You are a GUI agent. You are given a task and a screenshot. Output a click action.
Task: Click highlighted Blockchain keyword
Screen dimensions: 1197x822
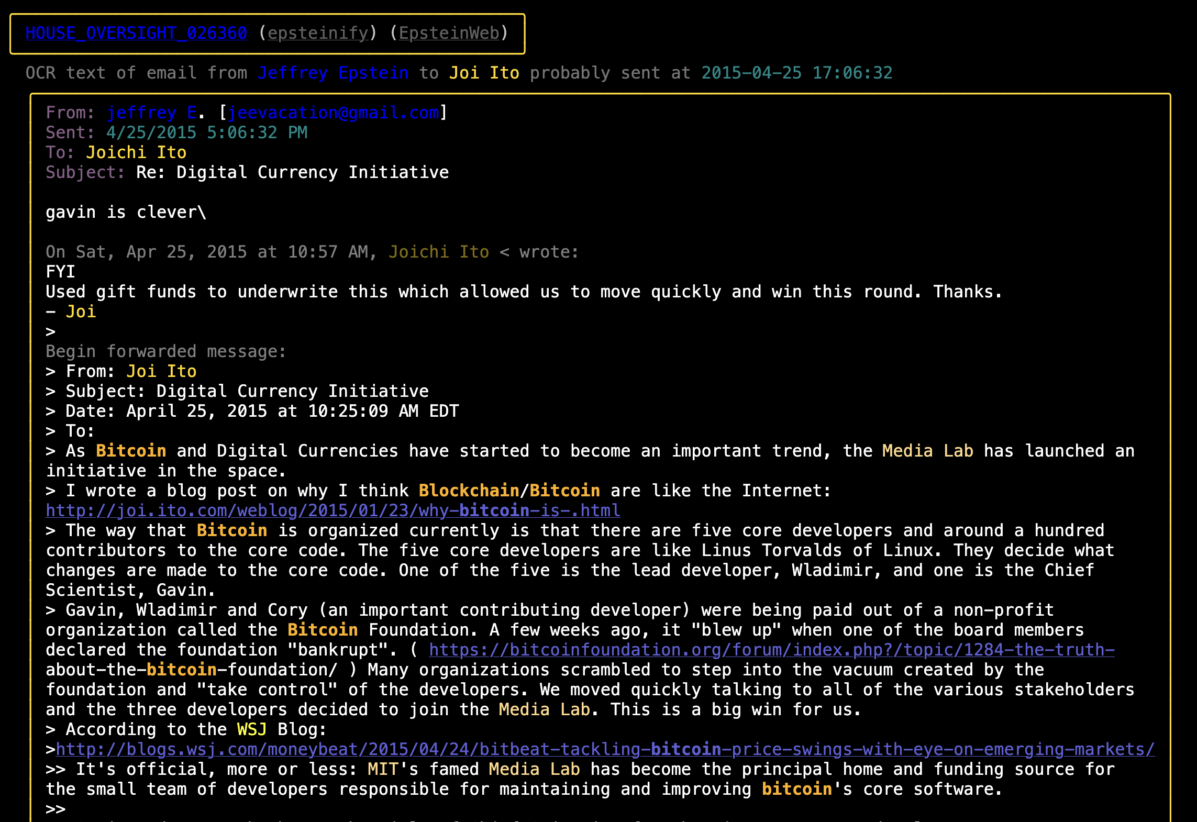click(469, 491)
